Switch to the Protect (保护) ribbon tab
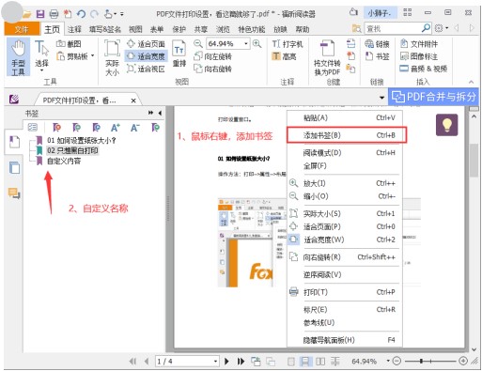Screen dimensions: 482x371 (x=179, y=29)
